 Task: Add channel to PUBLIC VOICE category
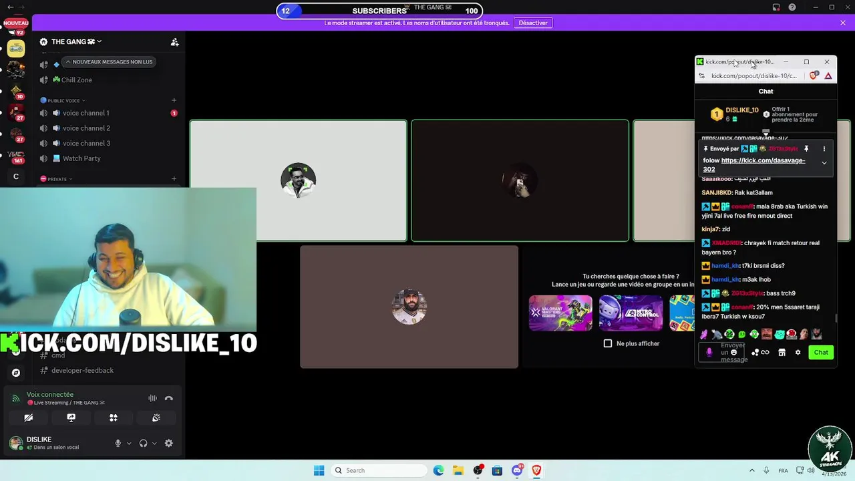174,100
